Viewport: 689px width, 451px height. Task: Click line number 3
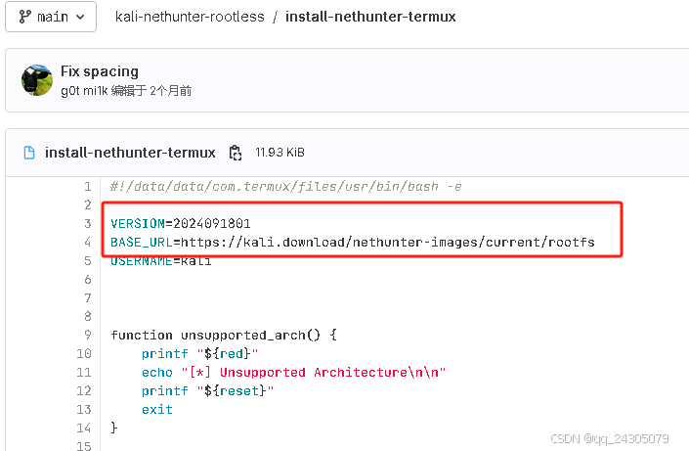coord(88,223)
